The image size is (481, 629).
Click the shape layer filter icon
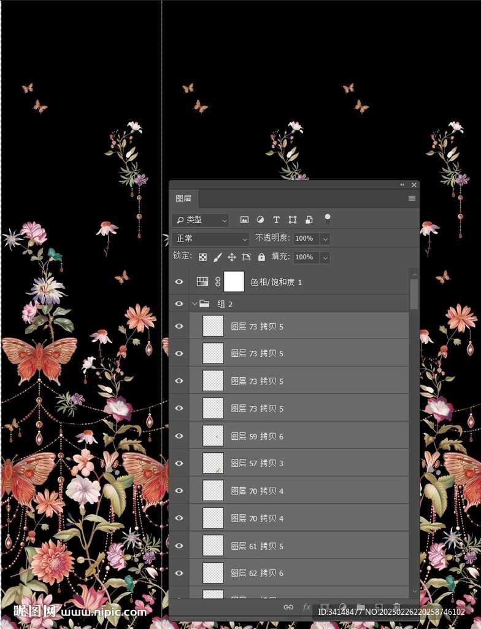(293, 220)
